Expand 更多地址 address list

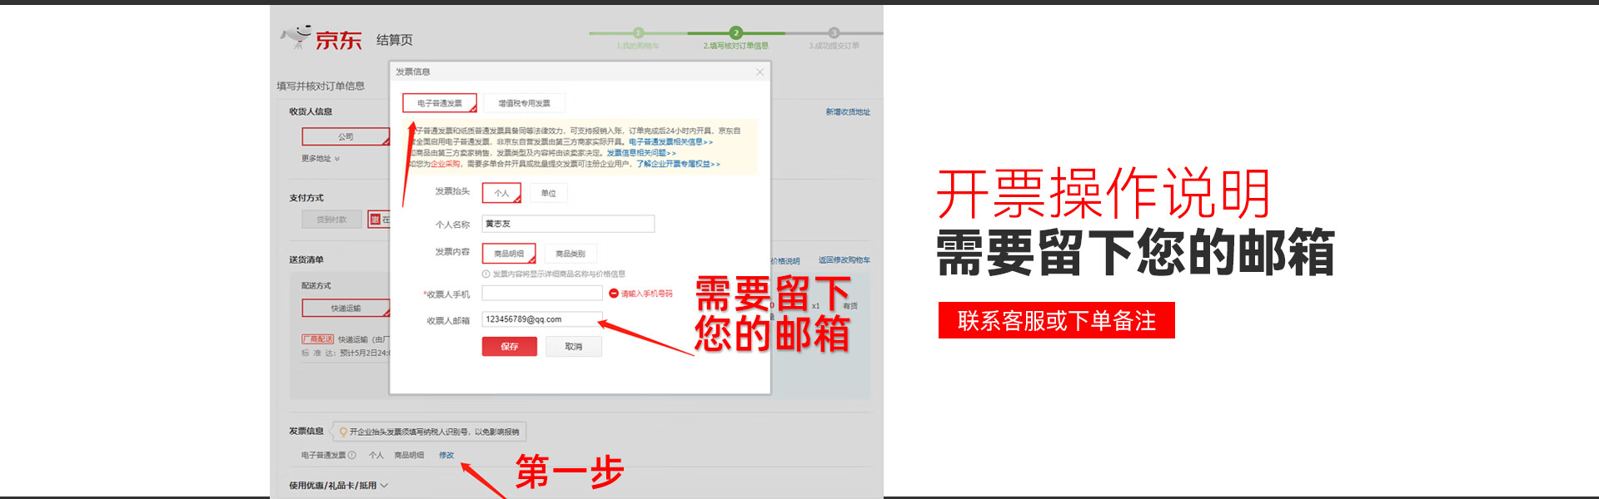pos(321,159)
